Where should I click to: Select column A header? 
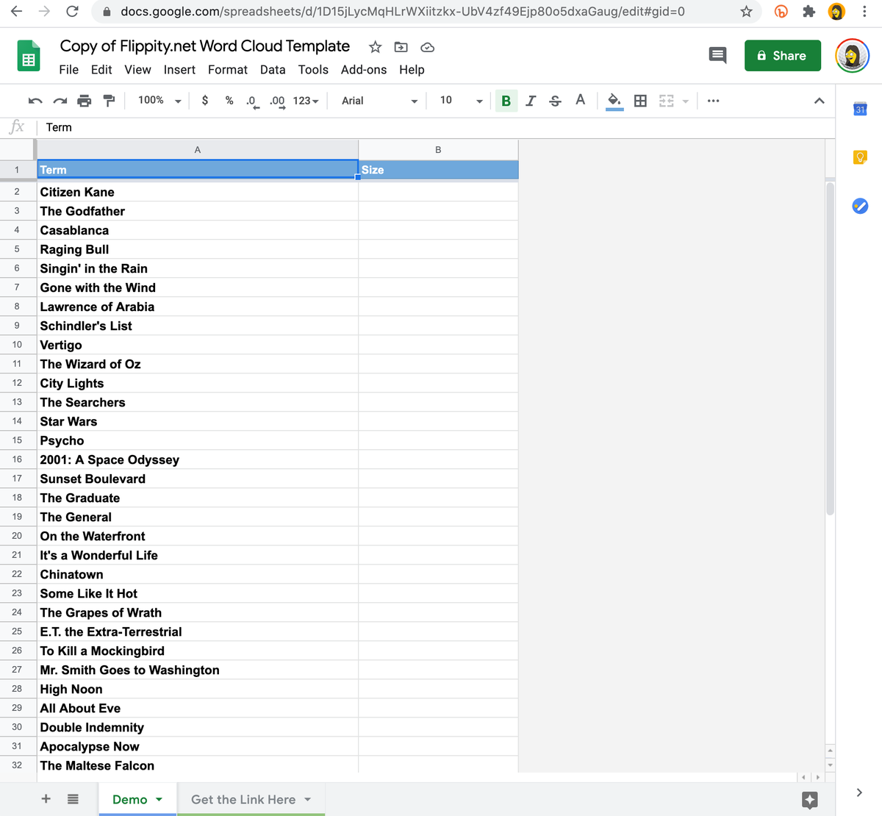click(197, 150)
